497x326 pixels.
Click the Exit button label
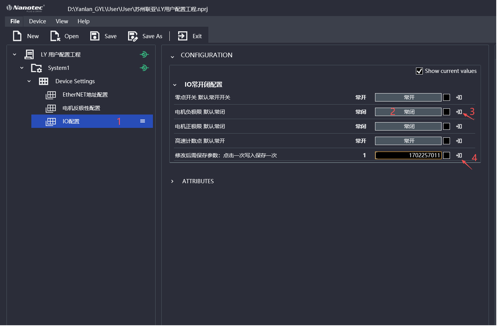[x=197, y=36]
